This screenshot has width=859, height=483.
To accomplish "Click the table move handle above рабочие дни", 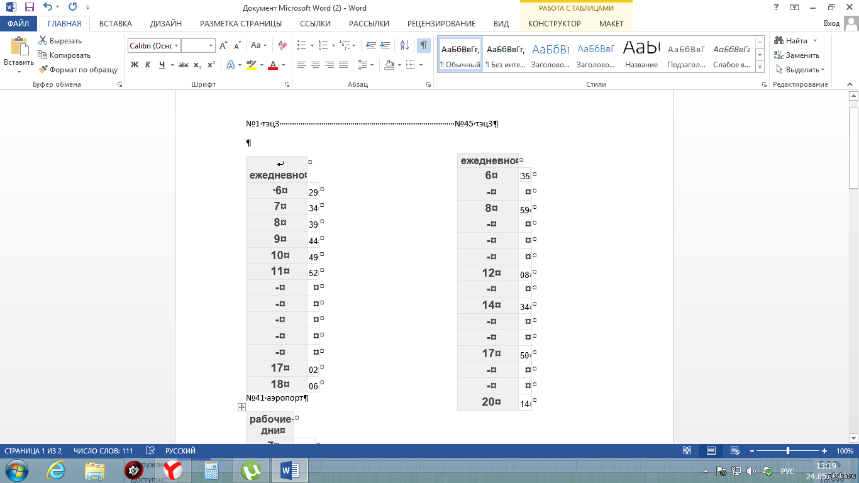I will pyautogui.click(x=241, y=407).
